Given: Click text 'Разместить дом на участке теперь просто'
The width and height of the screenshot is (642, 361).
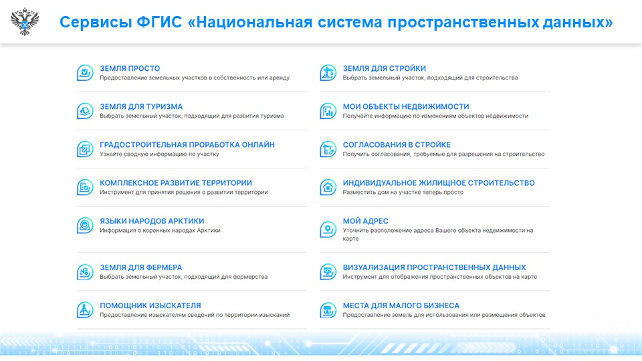Looking at the screenshot, I should point(403,193).
